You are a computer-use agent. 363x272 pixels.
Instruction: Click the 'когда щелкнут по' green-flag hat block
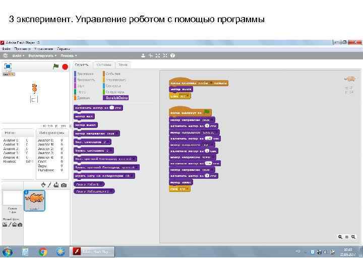190,112
